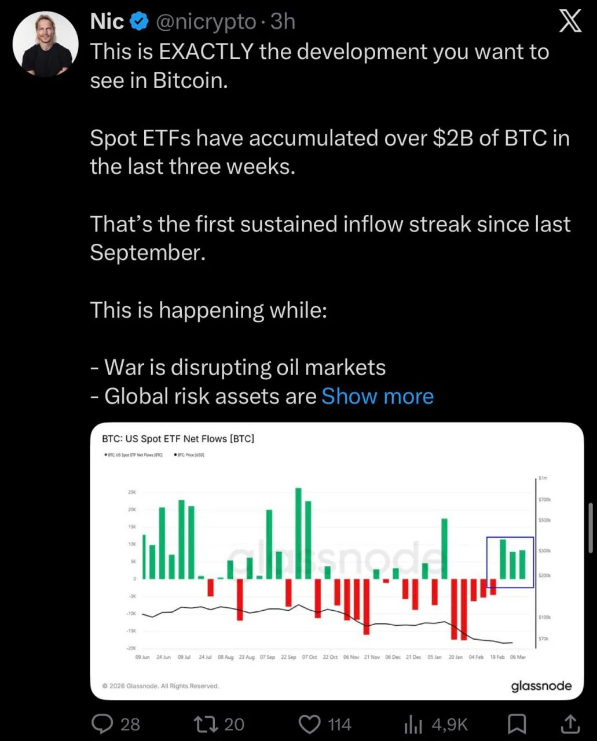
Task: Open the display name Nic
Action: (107, 21)
